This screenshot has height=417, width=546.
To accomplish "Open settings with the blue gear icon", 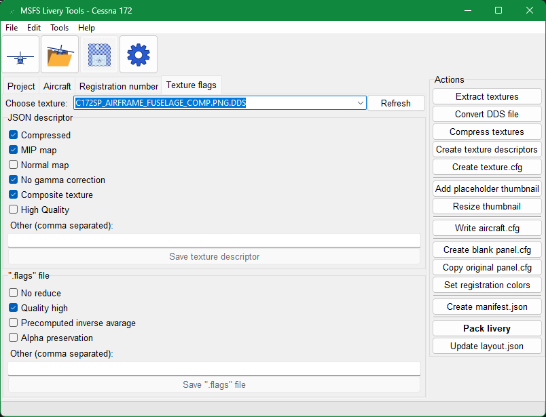I will [x=139, y=55].
